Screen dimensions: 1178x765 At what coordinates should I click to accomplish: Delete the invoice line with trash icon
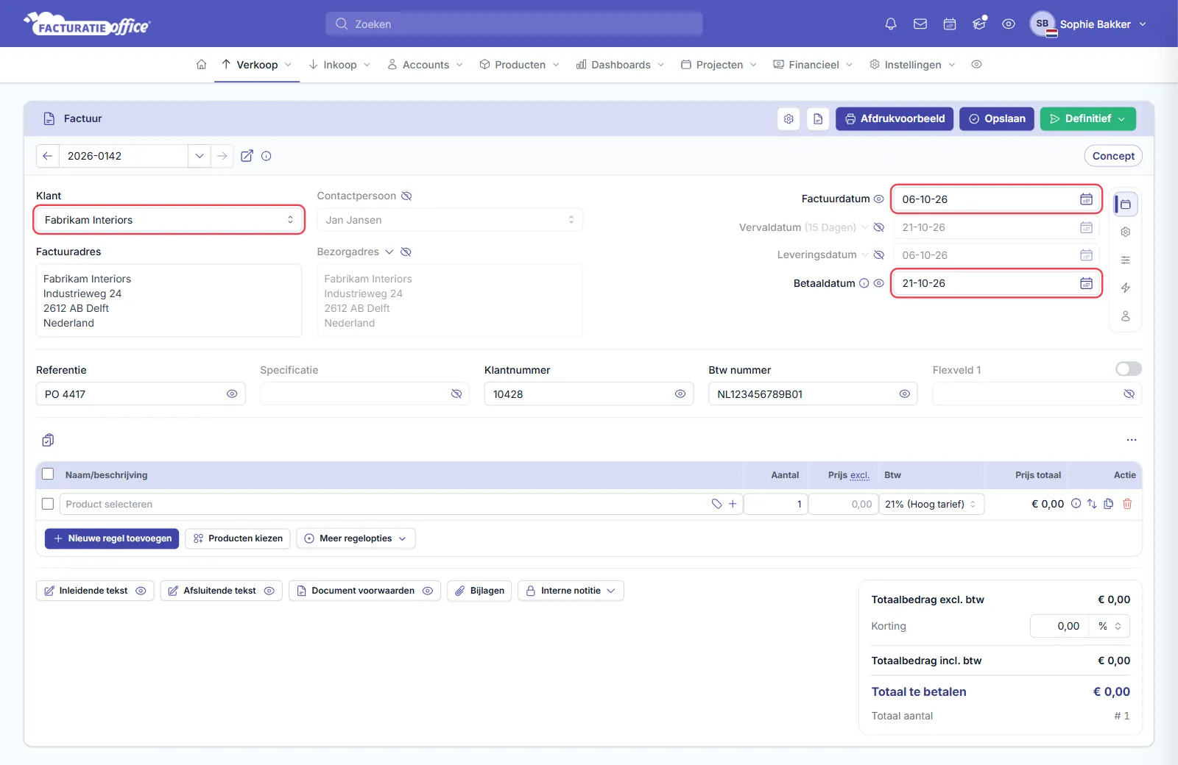[x=1127, y=504]
